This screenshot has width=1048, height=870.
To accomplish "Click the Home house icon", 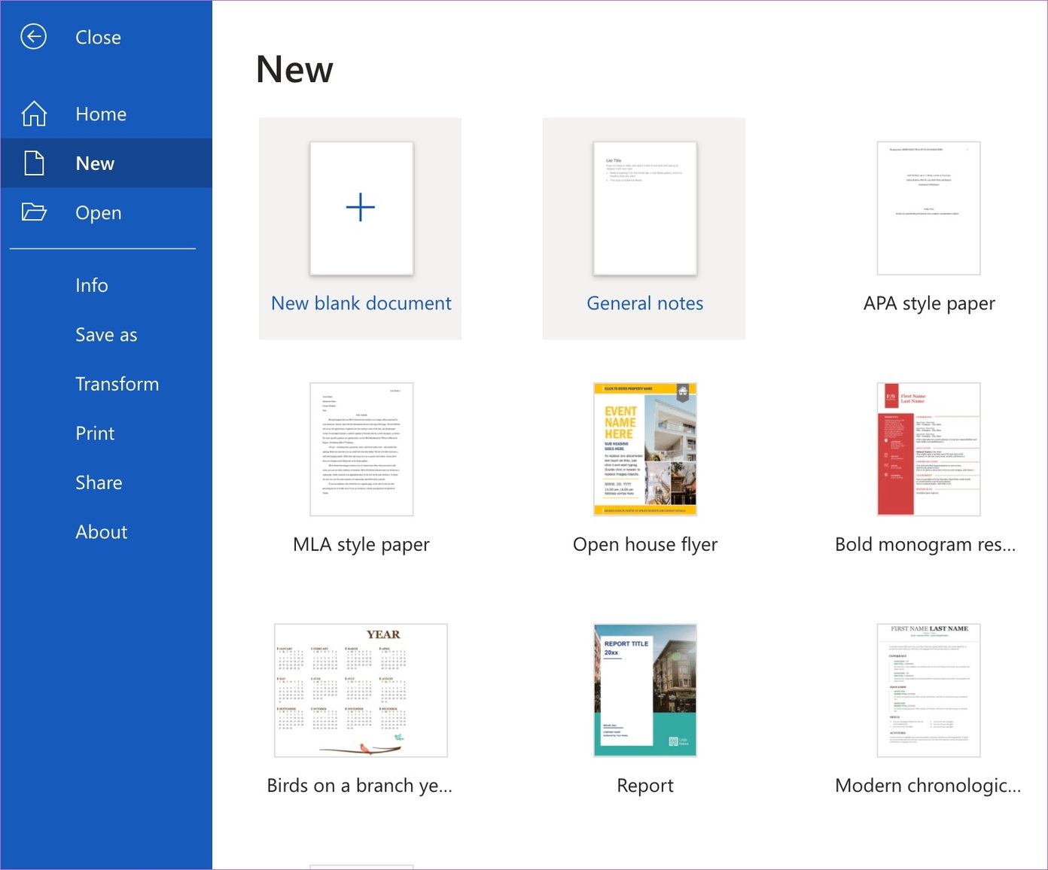I will [x=34, y=114].
